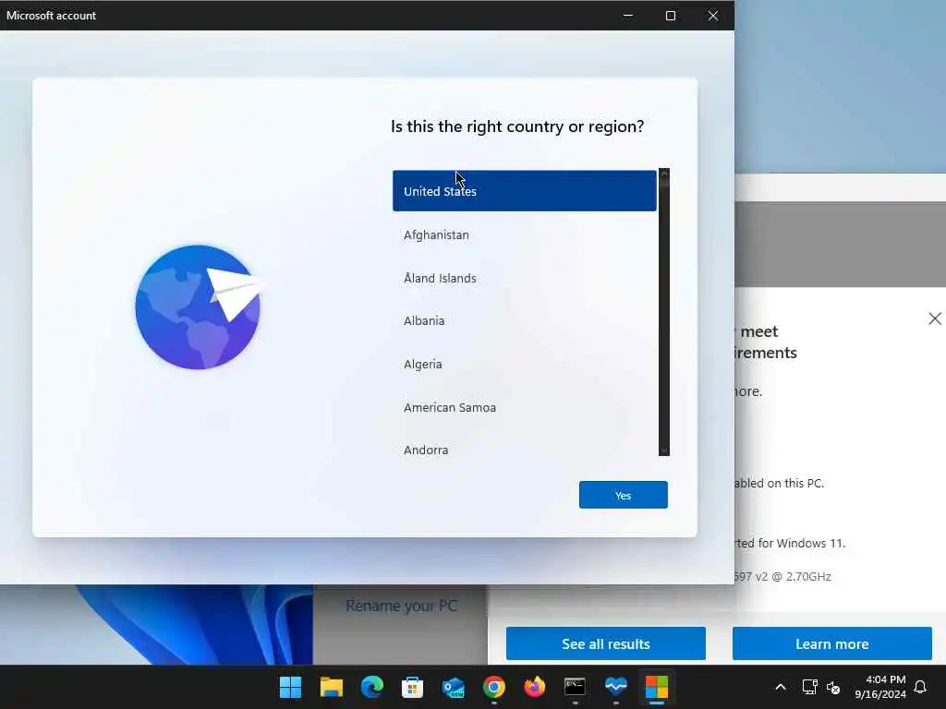
Task: Open Firefox from the taskbar
Action: point(535,687)
